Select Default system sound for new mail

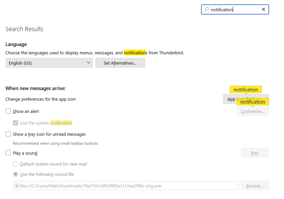point(16,164)
